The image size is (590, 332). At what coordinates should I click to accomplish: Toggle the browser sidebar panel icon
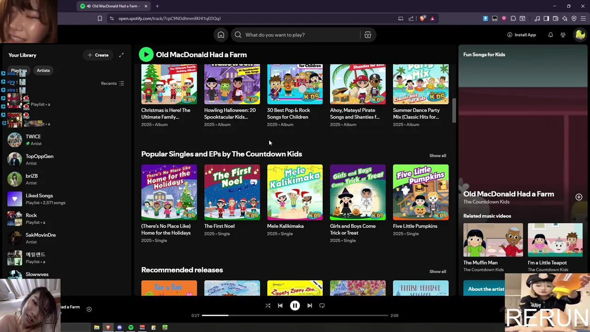click(546, 18)
